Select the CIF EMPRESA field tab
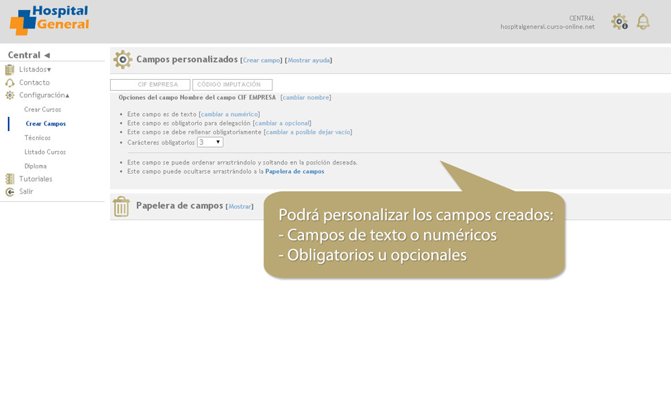The image size is (671, 412). tap(150, 85)
